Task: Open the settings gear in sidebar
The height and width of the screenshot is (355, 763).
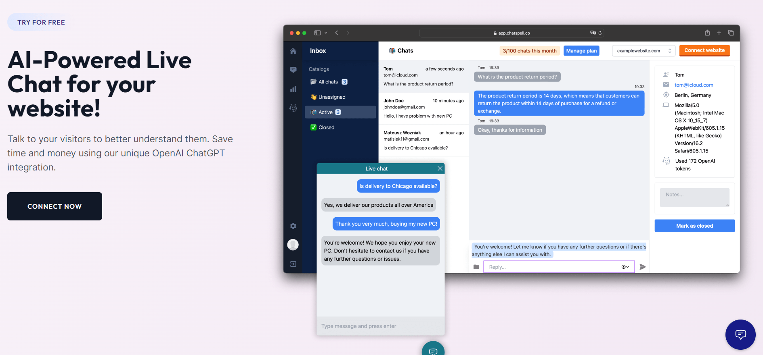Action: 293,226
